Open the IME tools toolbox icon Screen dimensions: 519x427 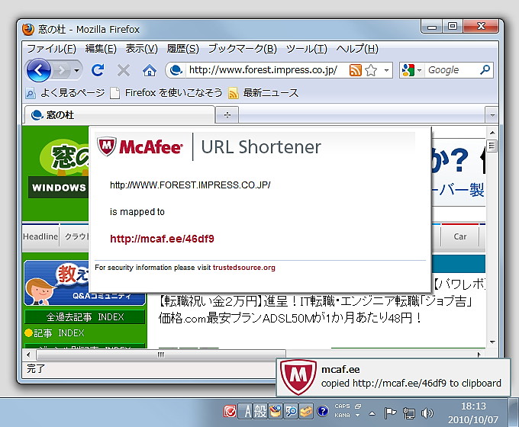click(306, 412)
